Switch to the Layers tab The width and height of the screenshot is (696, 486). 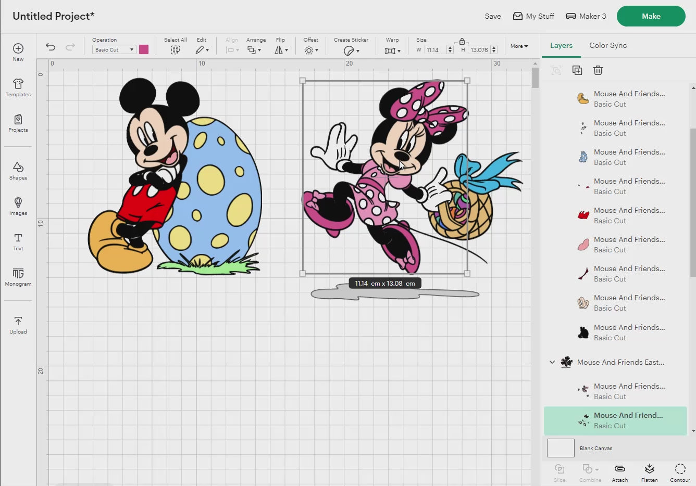click(561, 45)
